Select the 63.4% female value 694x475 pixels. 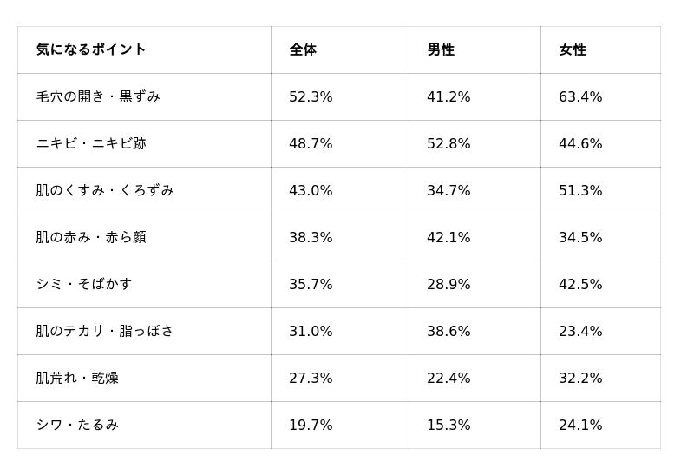click(x=580, y=96)
